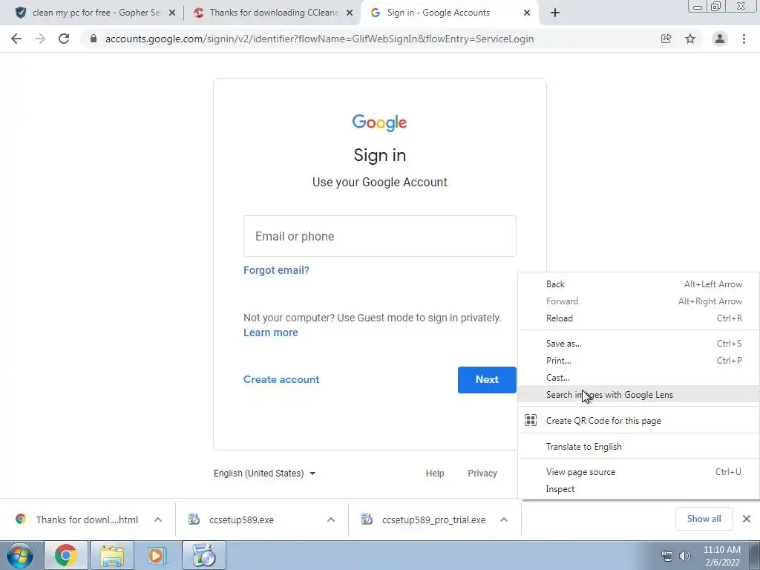Click the blue Next button
This screenshot has height=570, width=760.
487,379
